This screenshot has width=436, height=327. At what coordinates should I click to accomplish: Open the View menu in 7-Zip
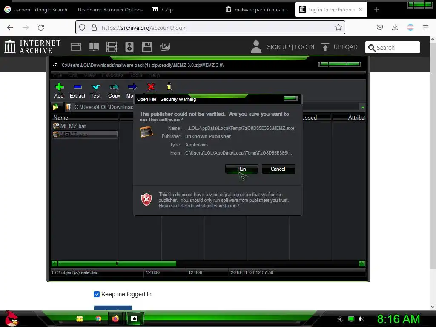pyautogui.click(x=90, y=75)
